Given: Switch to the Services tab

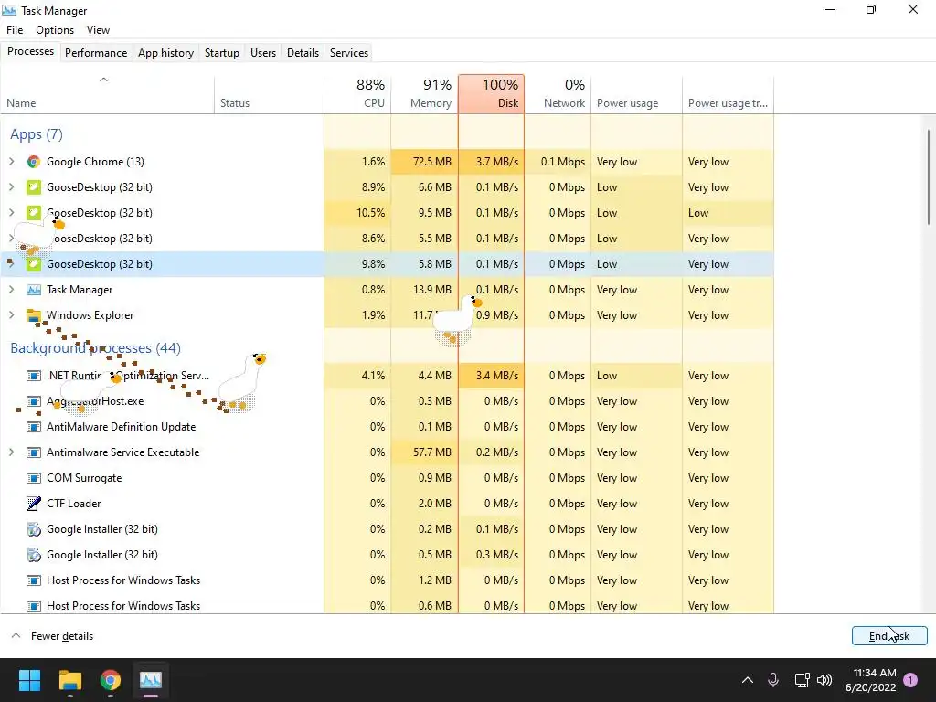Looking at the screenshot, I should [349, 52].
